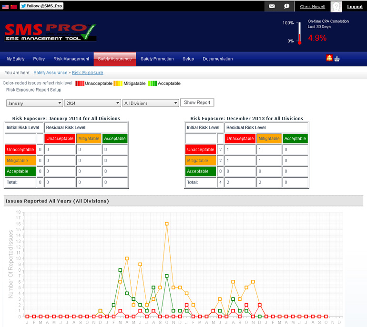
Task: Open the My Safety menu
Action: [x=15, y=59]
